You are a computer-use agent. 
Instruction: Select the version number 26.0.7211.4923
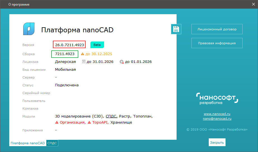pos(69,45)
